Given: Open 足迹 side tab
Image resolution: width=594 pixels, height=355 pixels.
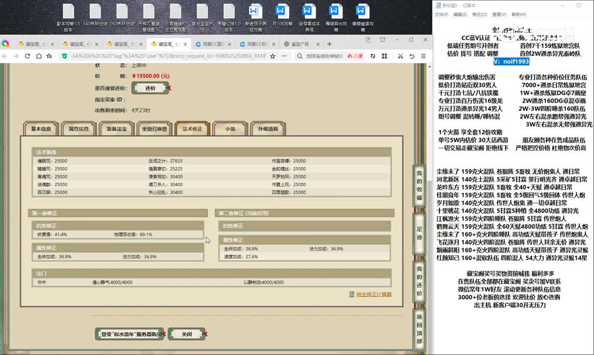Looking at the screenshot, I should 419,234.
